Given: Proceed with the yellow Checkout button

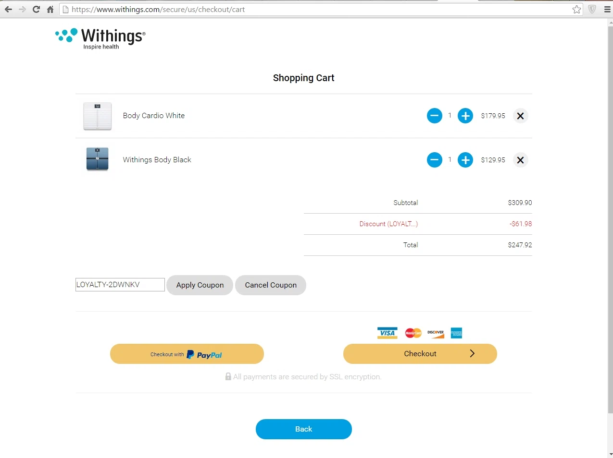Looking at the screenshot, I should 420,354.
